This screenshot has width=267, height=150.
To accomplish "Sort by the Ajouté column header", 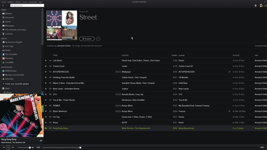I will point(236,55).
